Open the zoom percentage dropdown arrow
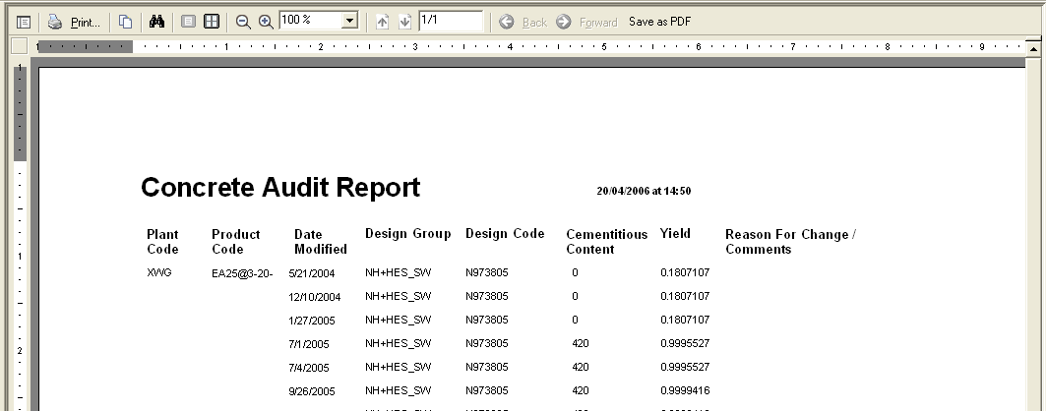This screenshot has width=1047, height=411. 350,22
